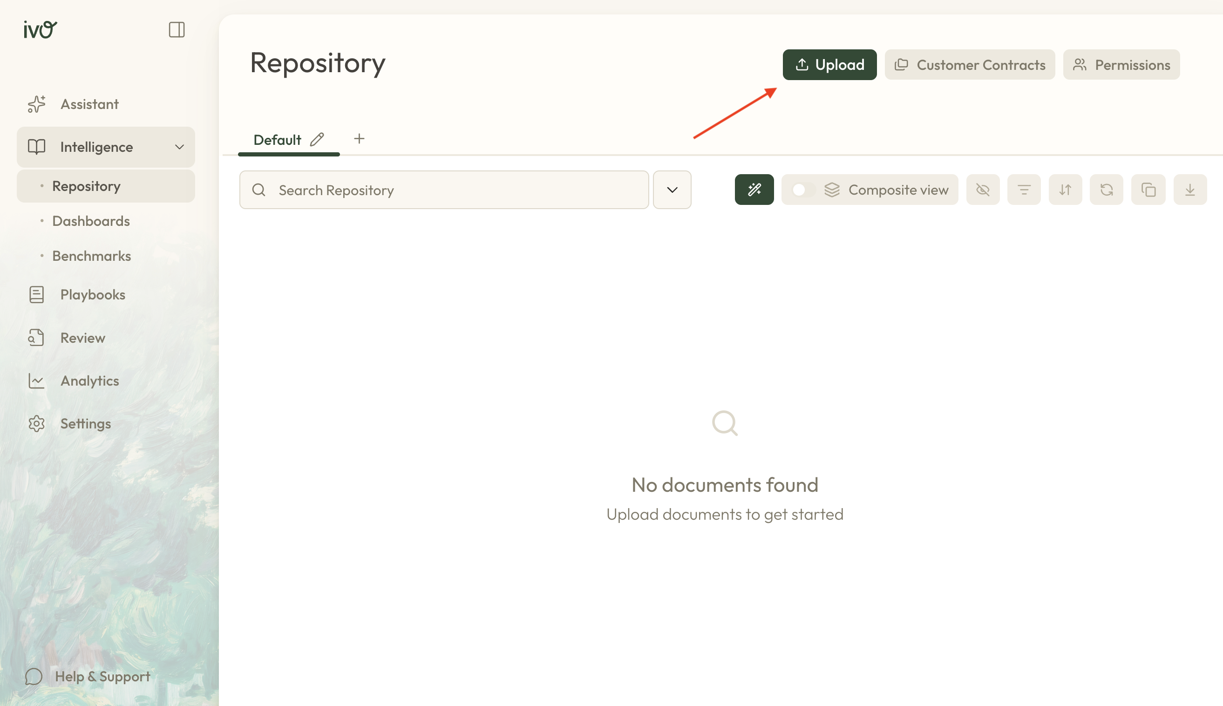The height and width of the screenshot is (706, 1223).
Task: Click the magic wand AI button
Action: click(754, 190)
